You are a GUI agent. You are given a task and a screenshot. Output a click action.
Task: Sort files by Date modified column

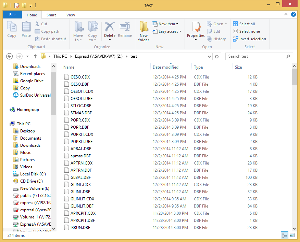[166, 67]
